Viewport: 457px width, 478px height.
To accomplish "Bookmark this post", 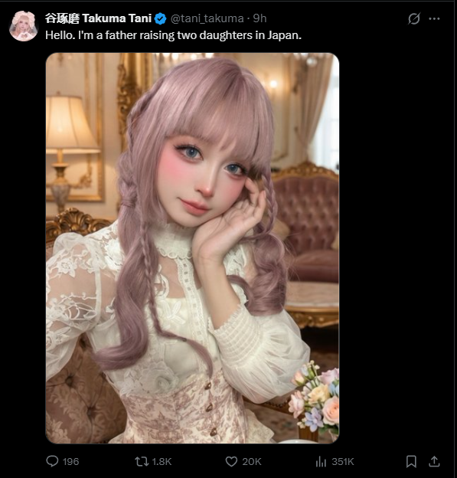I will click(411, 462).
